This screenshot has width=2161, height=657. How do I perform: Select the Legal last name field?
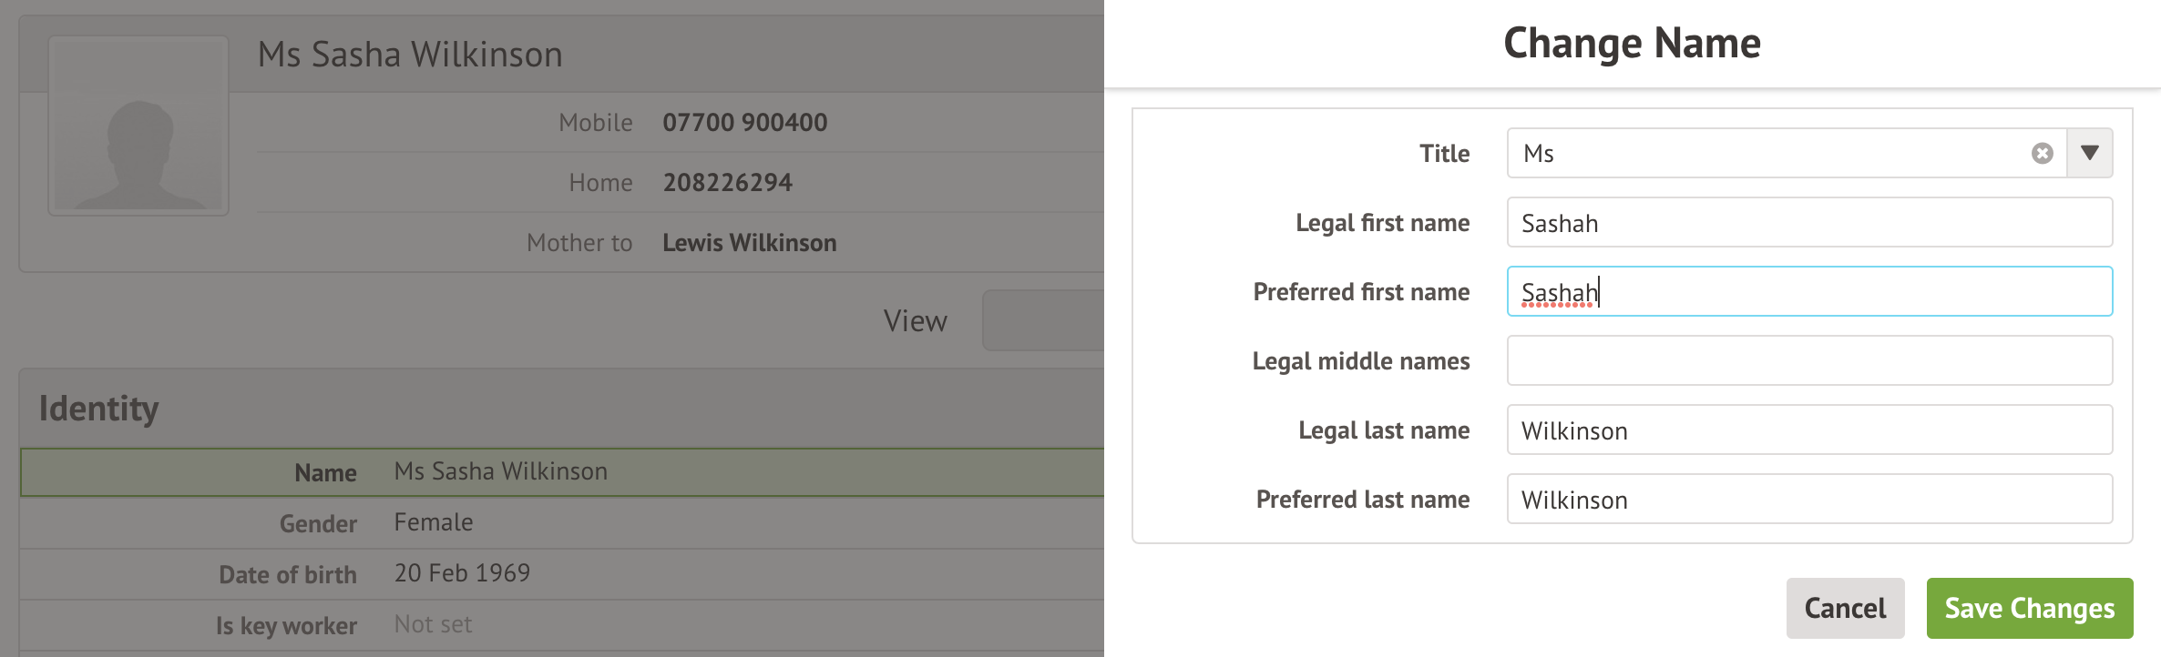click(x=1808, y=430)
